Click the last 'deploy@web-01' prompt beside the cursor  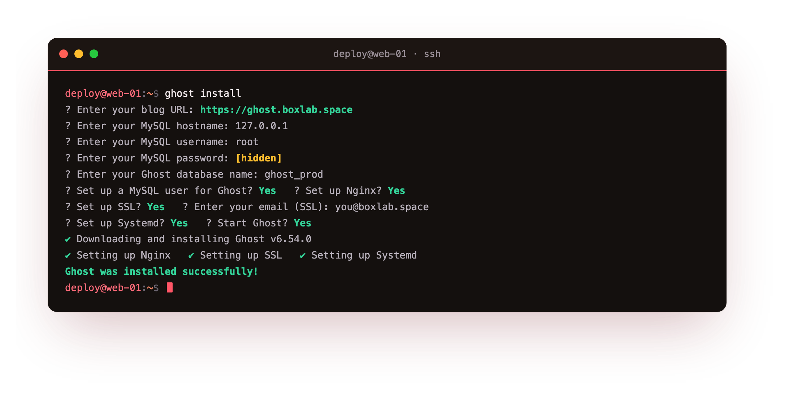coord(103,288)
